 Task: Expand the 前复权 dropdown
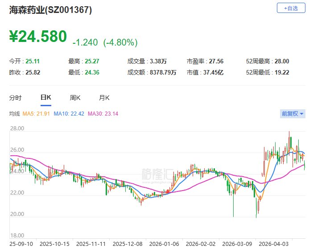pos(293,114)
